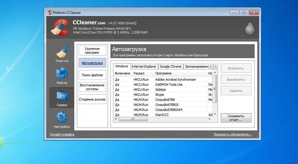The height and width of the screenshot is (164, 298).
Task: Click the title bar CCleaner icon
Action: tap(49, 13)
